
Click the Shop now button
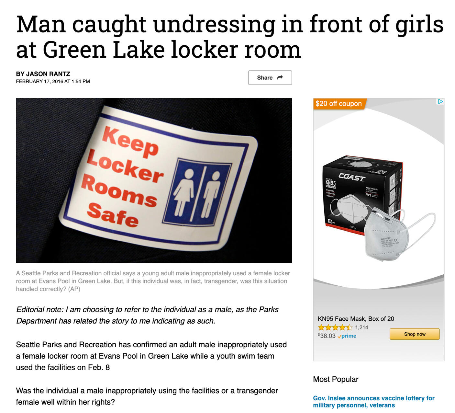click(415, 334)
